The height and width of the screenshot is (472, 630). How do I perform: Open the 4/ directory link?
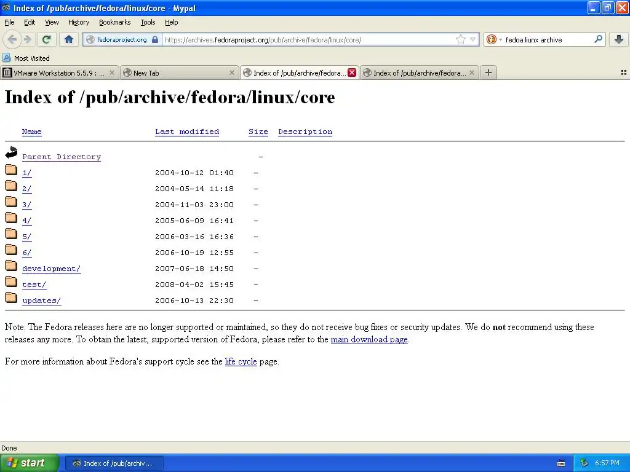pyautogui.click(x=26, y=221)
